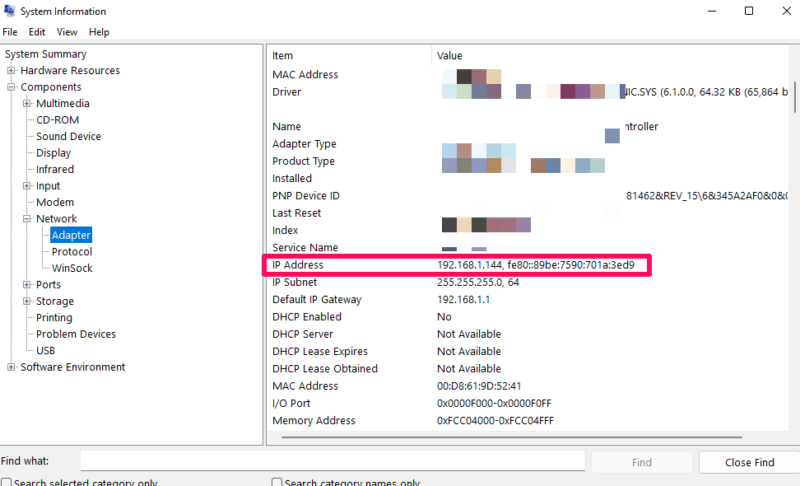Expand the Storage node
The height and width of the screenshot is (486, 800).
pyautogui.click(x=26, y=301)
